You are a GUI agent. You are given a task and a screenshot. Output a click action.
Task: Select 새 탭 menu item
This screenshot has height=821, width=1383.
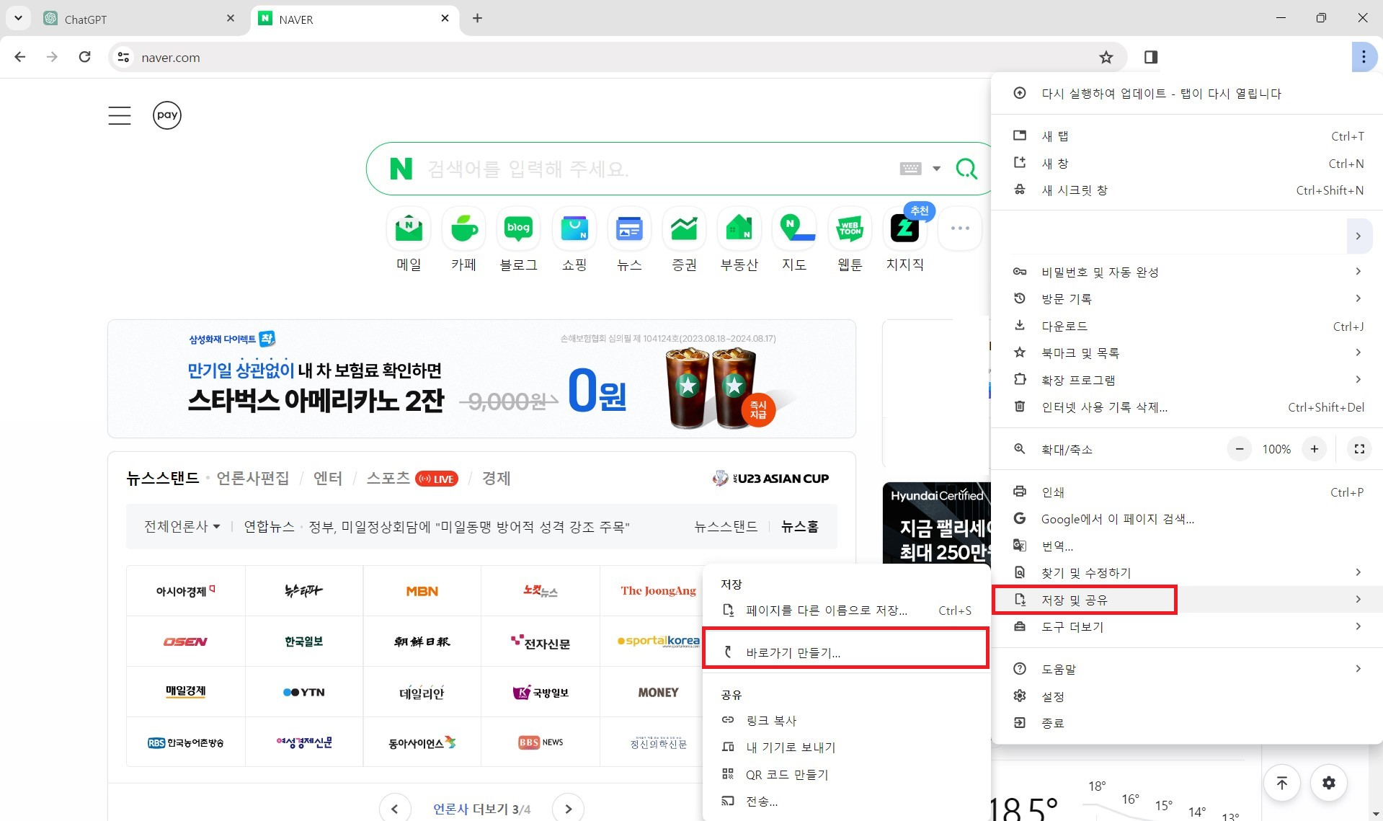coord(1187,136)
